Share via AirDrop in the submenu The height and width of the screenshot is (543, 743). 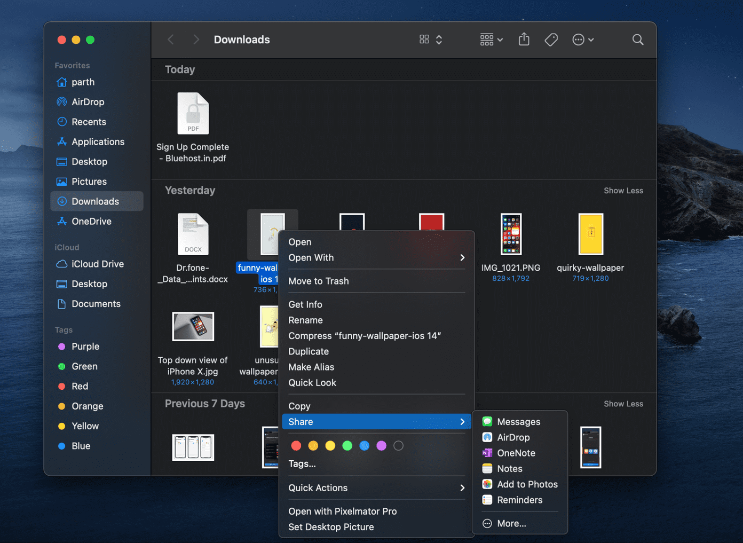520,437
